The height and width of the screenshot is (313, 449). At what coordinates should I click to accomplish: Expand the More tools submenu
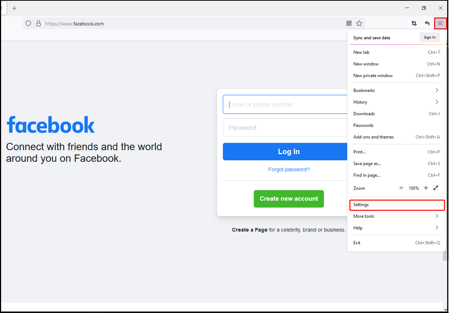(x=397, y=216)
